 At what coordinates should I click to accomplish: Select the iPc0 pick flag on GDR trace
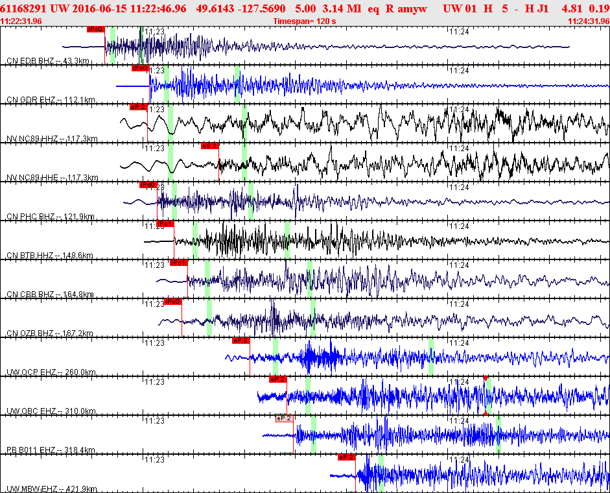[141, 68]
